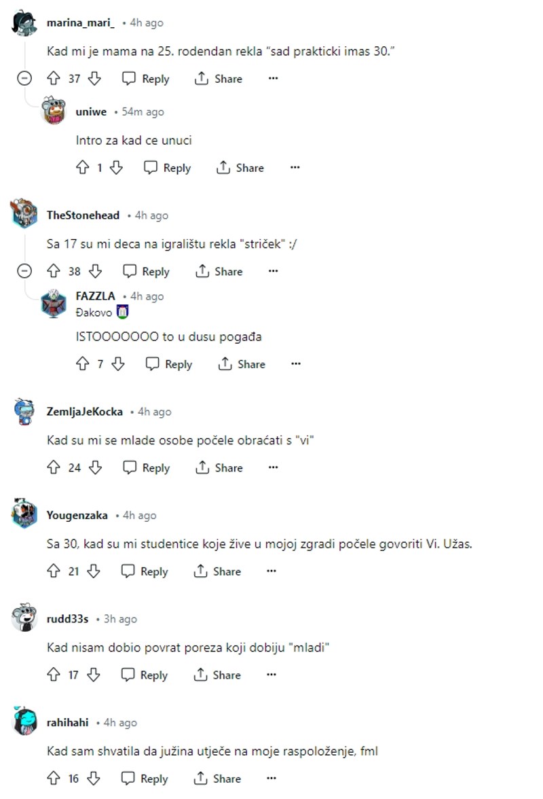Open more options on ZemljaJeKocka's comment
Viewport: 543px width, 799px height.
(x=273, y=467)
